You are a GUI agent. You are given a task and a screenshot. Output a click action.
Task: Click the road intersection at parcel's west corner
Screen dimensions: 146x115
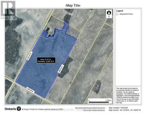(14, 82)
